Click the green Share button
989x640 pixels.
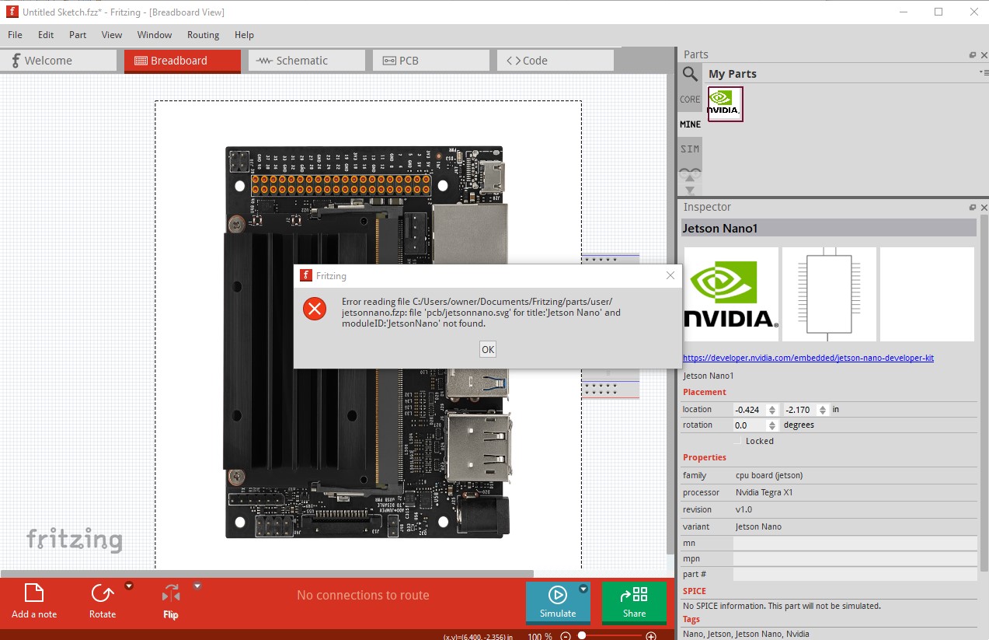[634, 602]
